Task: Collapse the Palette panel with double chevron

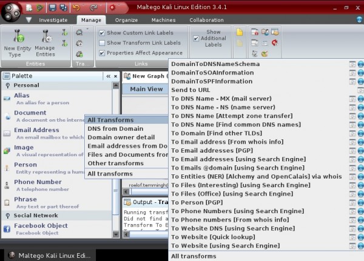Action: (108, 76)
